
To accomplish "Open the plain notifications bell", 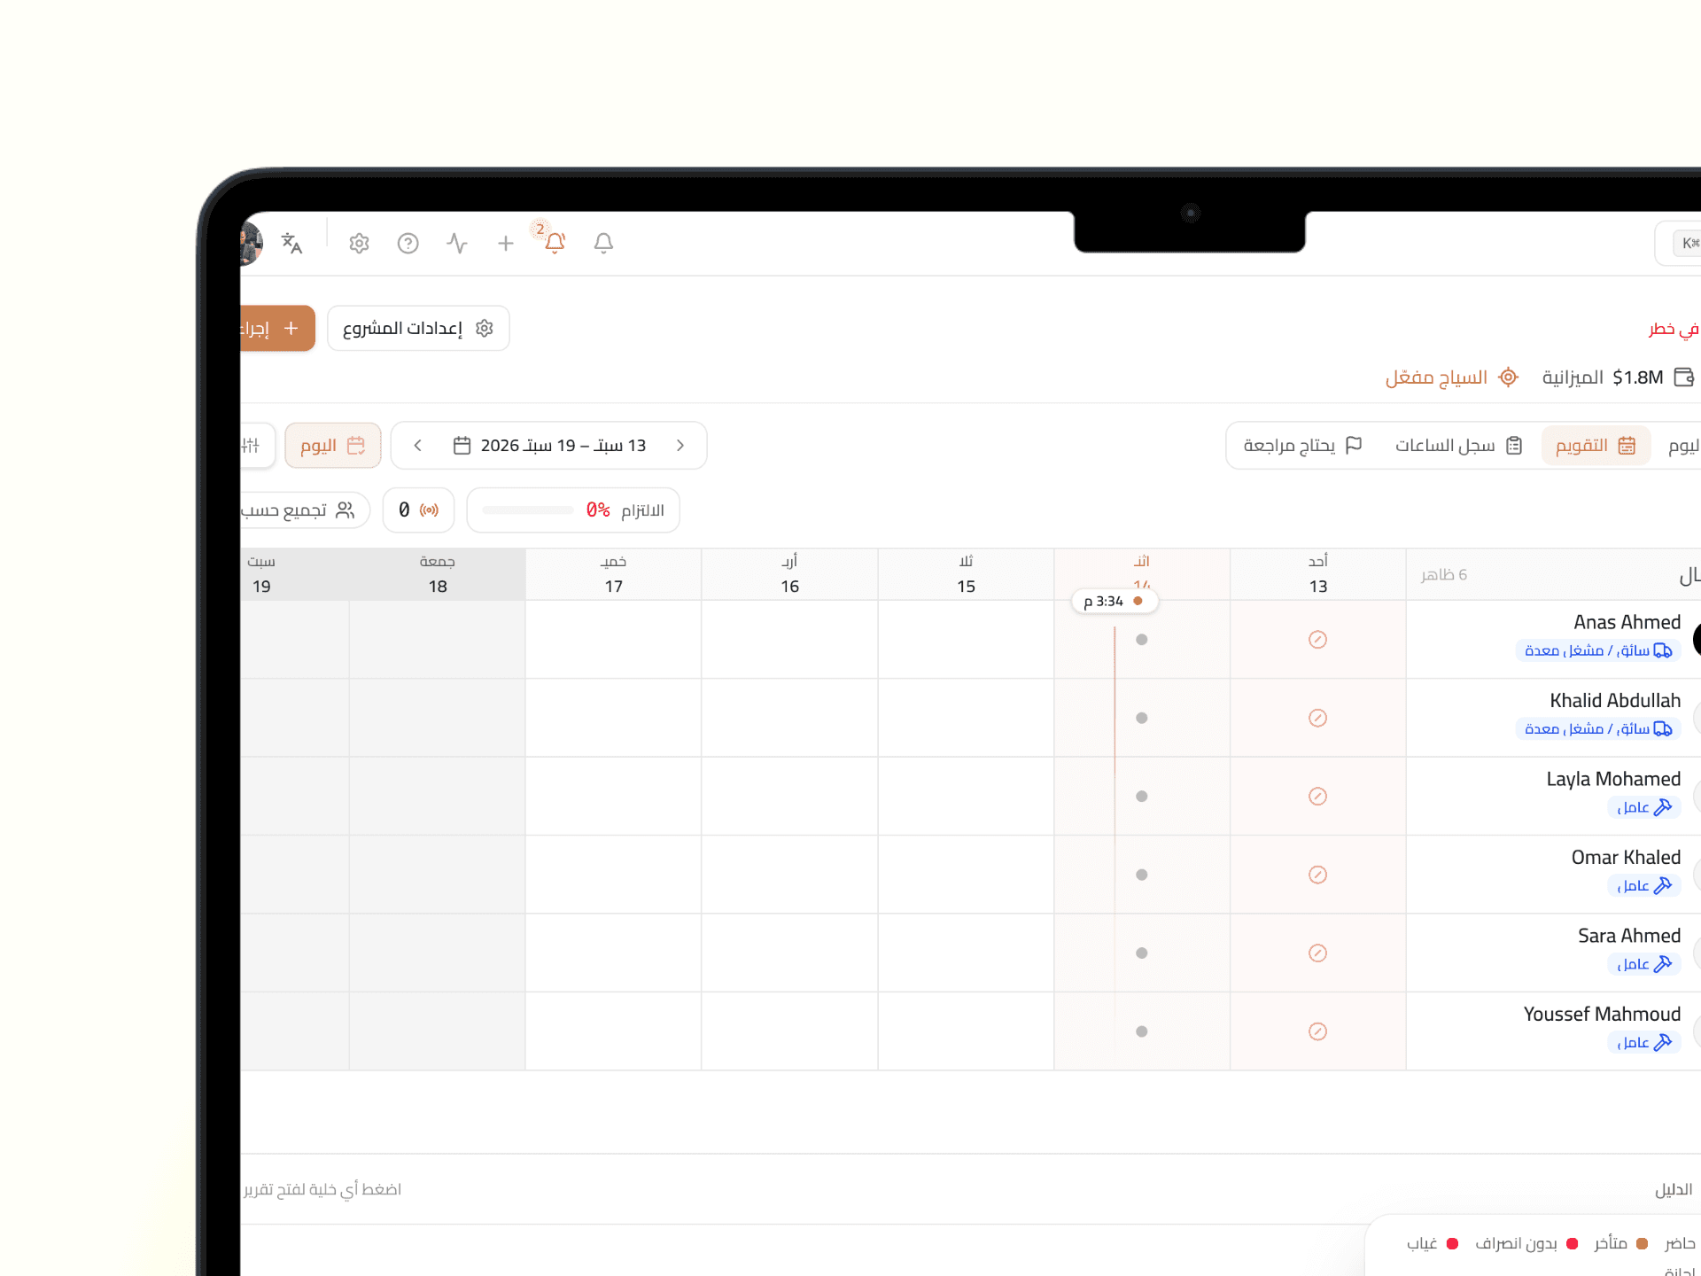I will (x=603, y=243).
